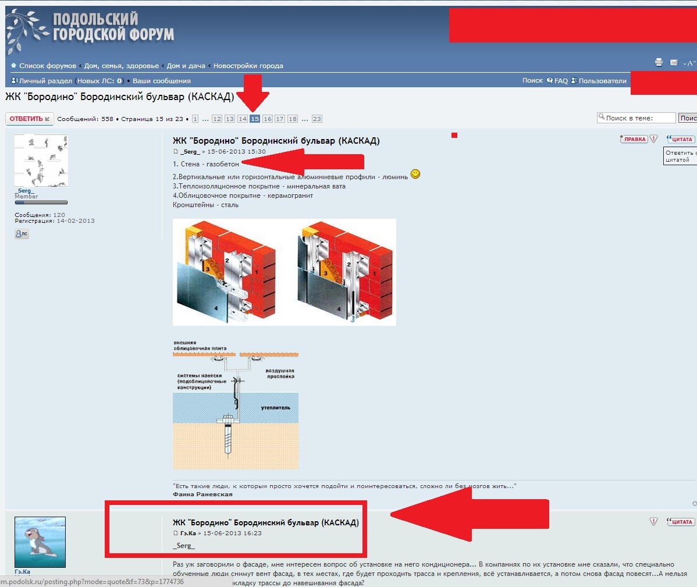Go to page 16 of the topic
The image size is (697, 587).
click(267, 119)
